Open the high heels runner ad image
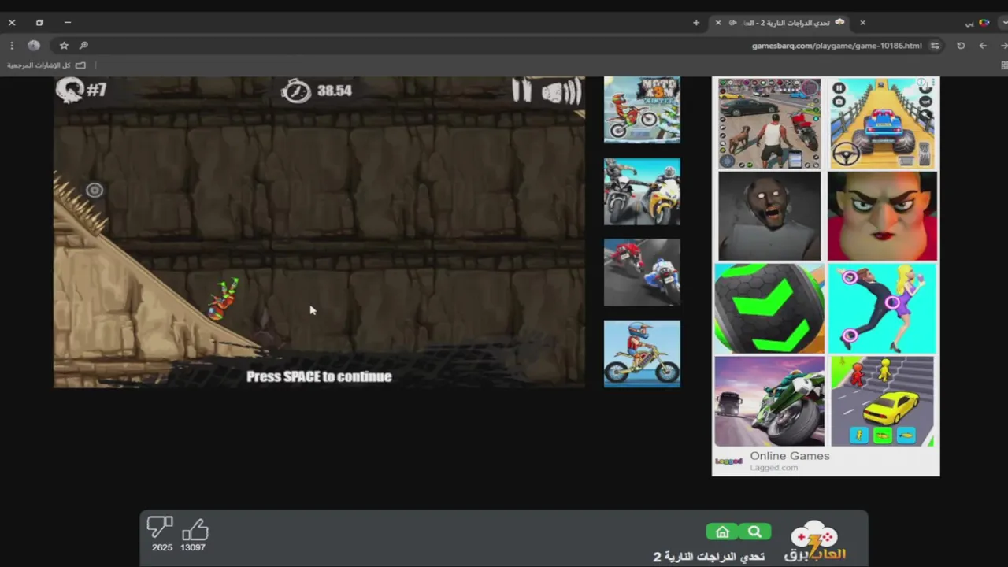1008x567 pixels. [x=882, y=308]
